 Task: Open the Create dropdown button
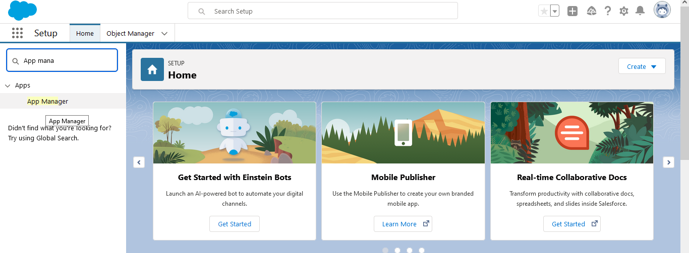tap(642, 66)
